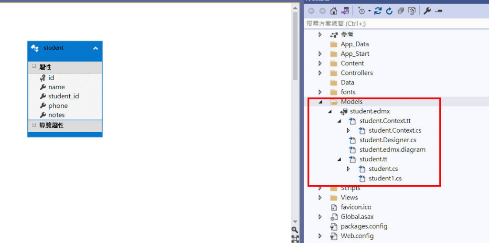The height and width of the screenshot is (243, 489).
Task: Expand the student.Context.cs node
Action: coord(348,130)
